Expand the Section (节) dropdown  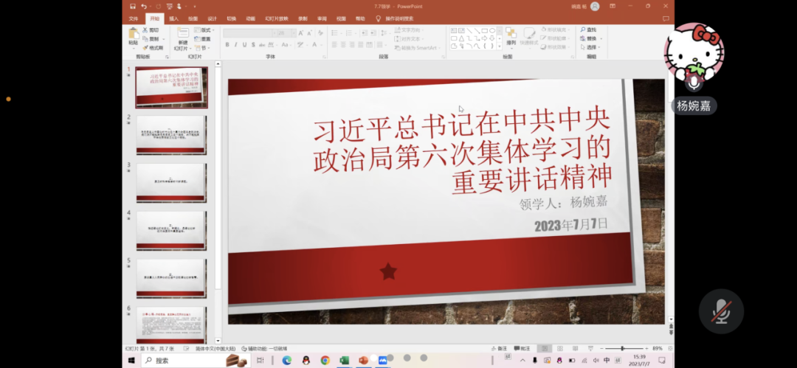point(201,48)
